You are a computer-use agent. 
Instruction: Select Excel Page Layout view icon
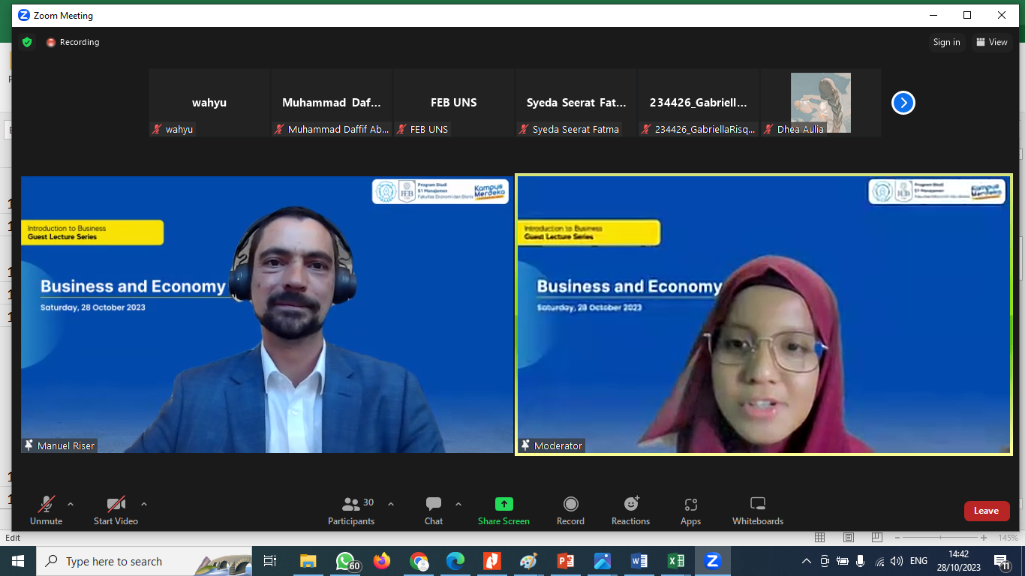pyautogui.click(x=848, y=538)
